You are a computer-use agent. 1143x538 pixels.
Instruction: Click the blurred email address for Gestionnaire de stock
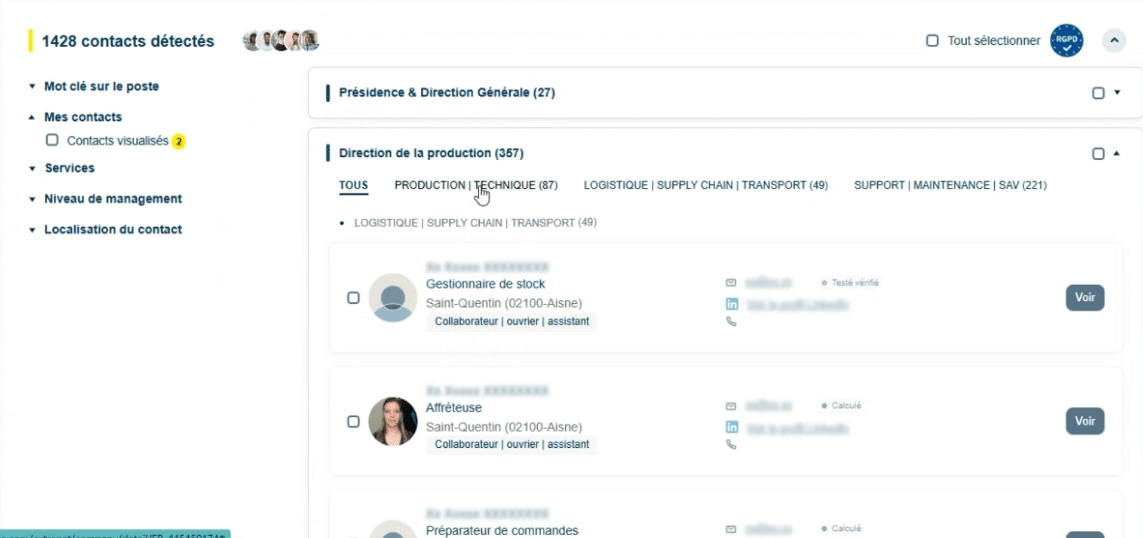(x=768, y=282)
